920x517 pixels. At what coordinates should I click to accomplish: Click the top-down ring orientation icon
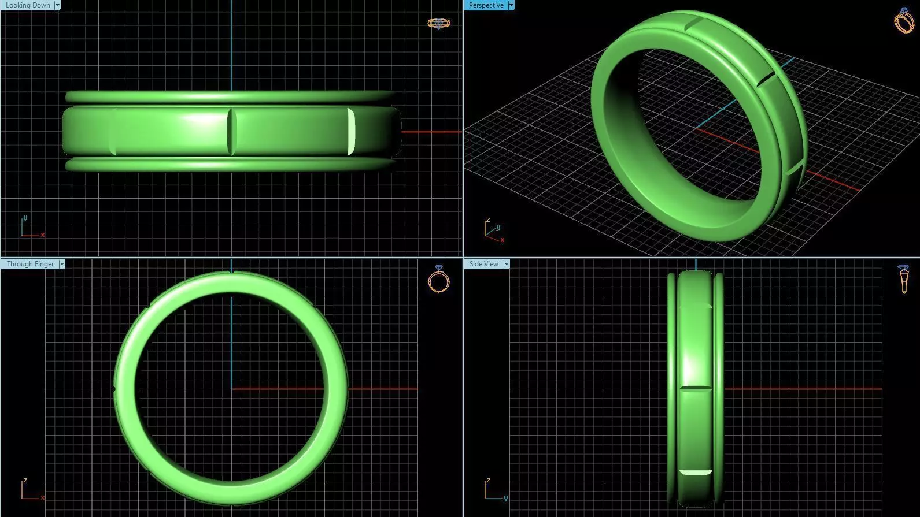point(438,24)
